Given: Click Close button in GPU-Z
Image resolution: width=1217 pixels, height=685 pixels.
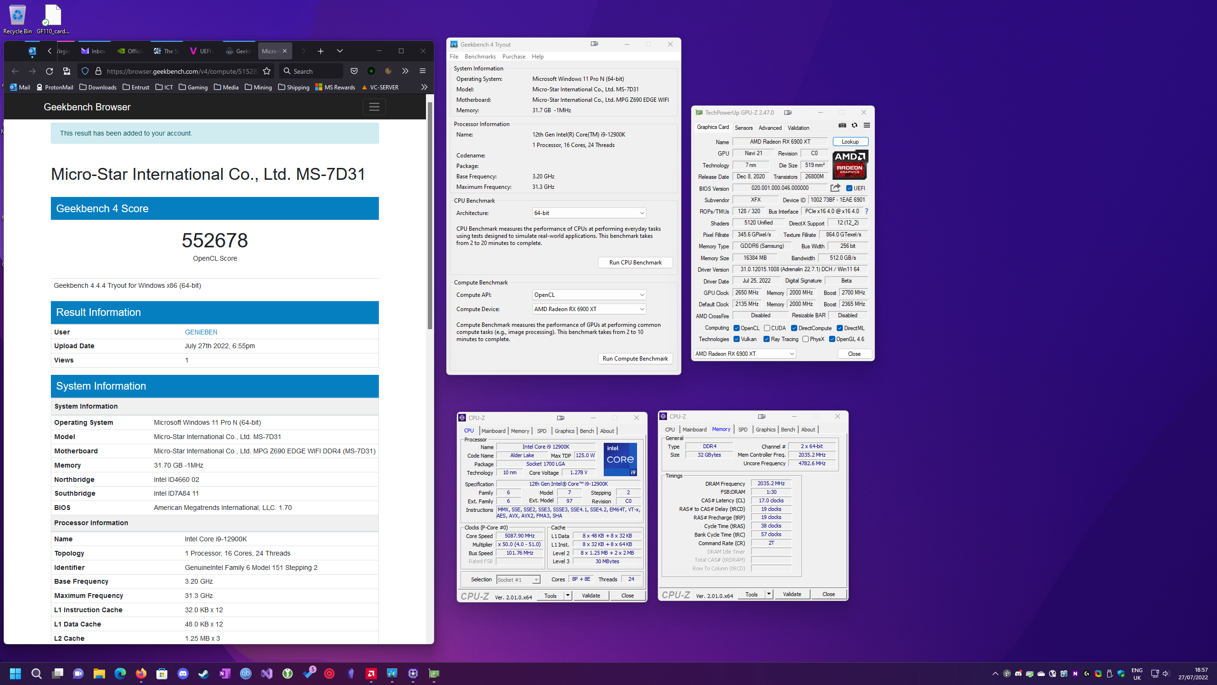Looking at the screenshot, I should click(854, 354).
